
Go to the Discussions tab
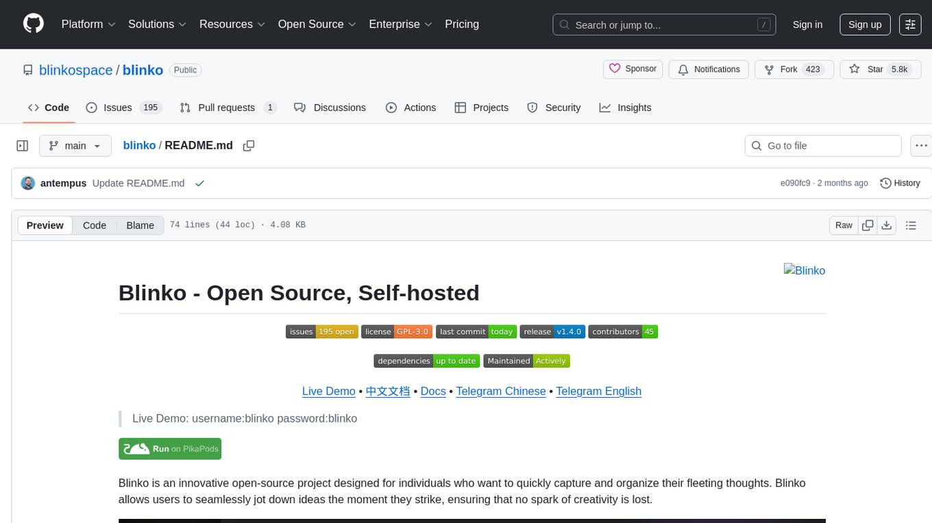(330, 107)
